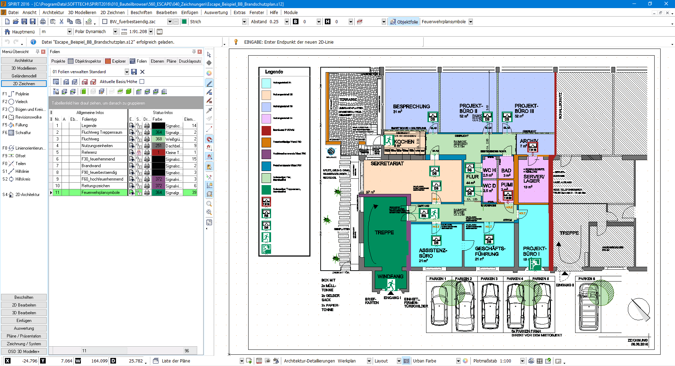Image resolution: width=675 pixels, height=366 pixels.
Task: Click the 3D Modellieren sidebar button
Action: 24,68
